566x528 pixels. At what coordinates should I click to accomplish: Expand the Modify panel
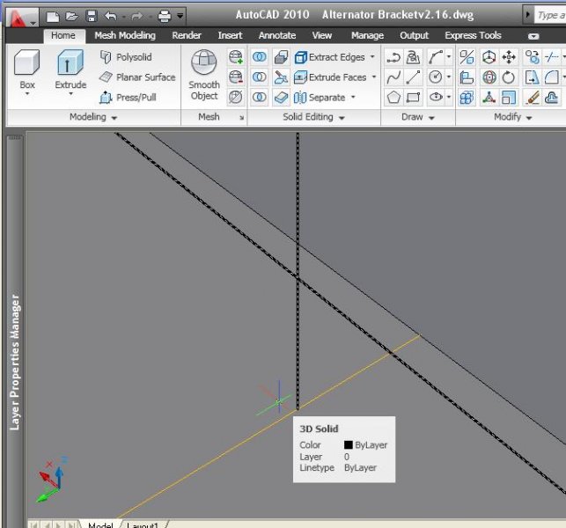pyautogui.click(x=512, y=117)
